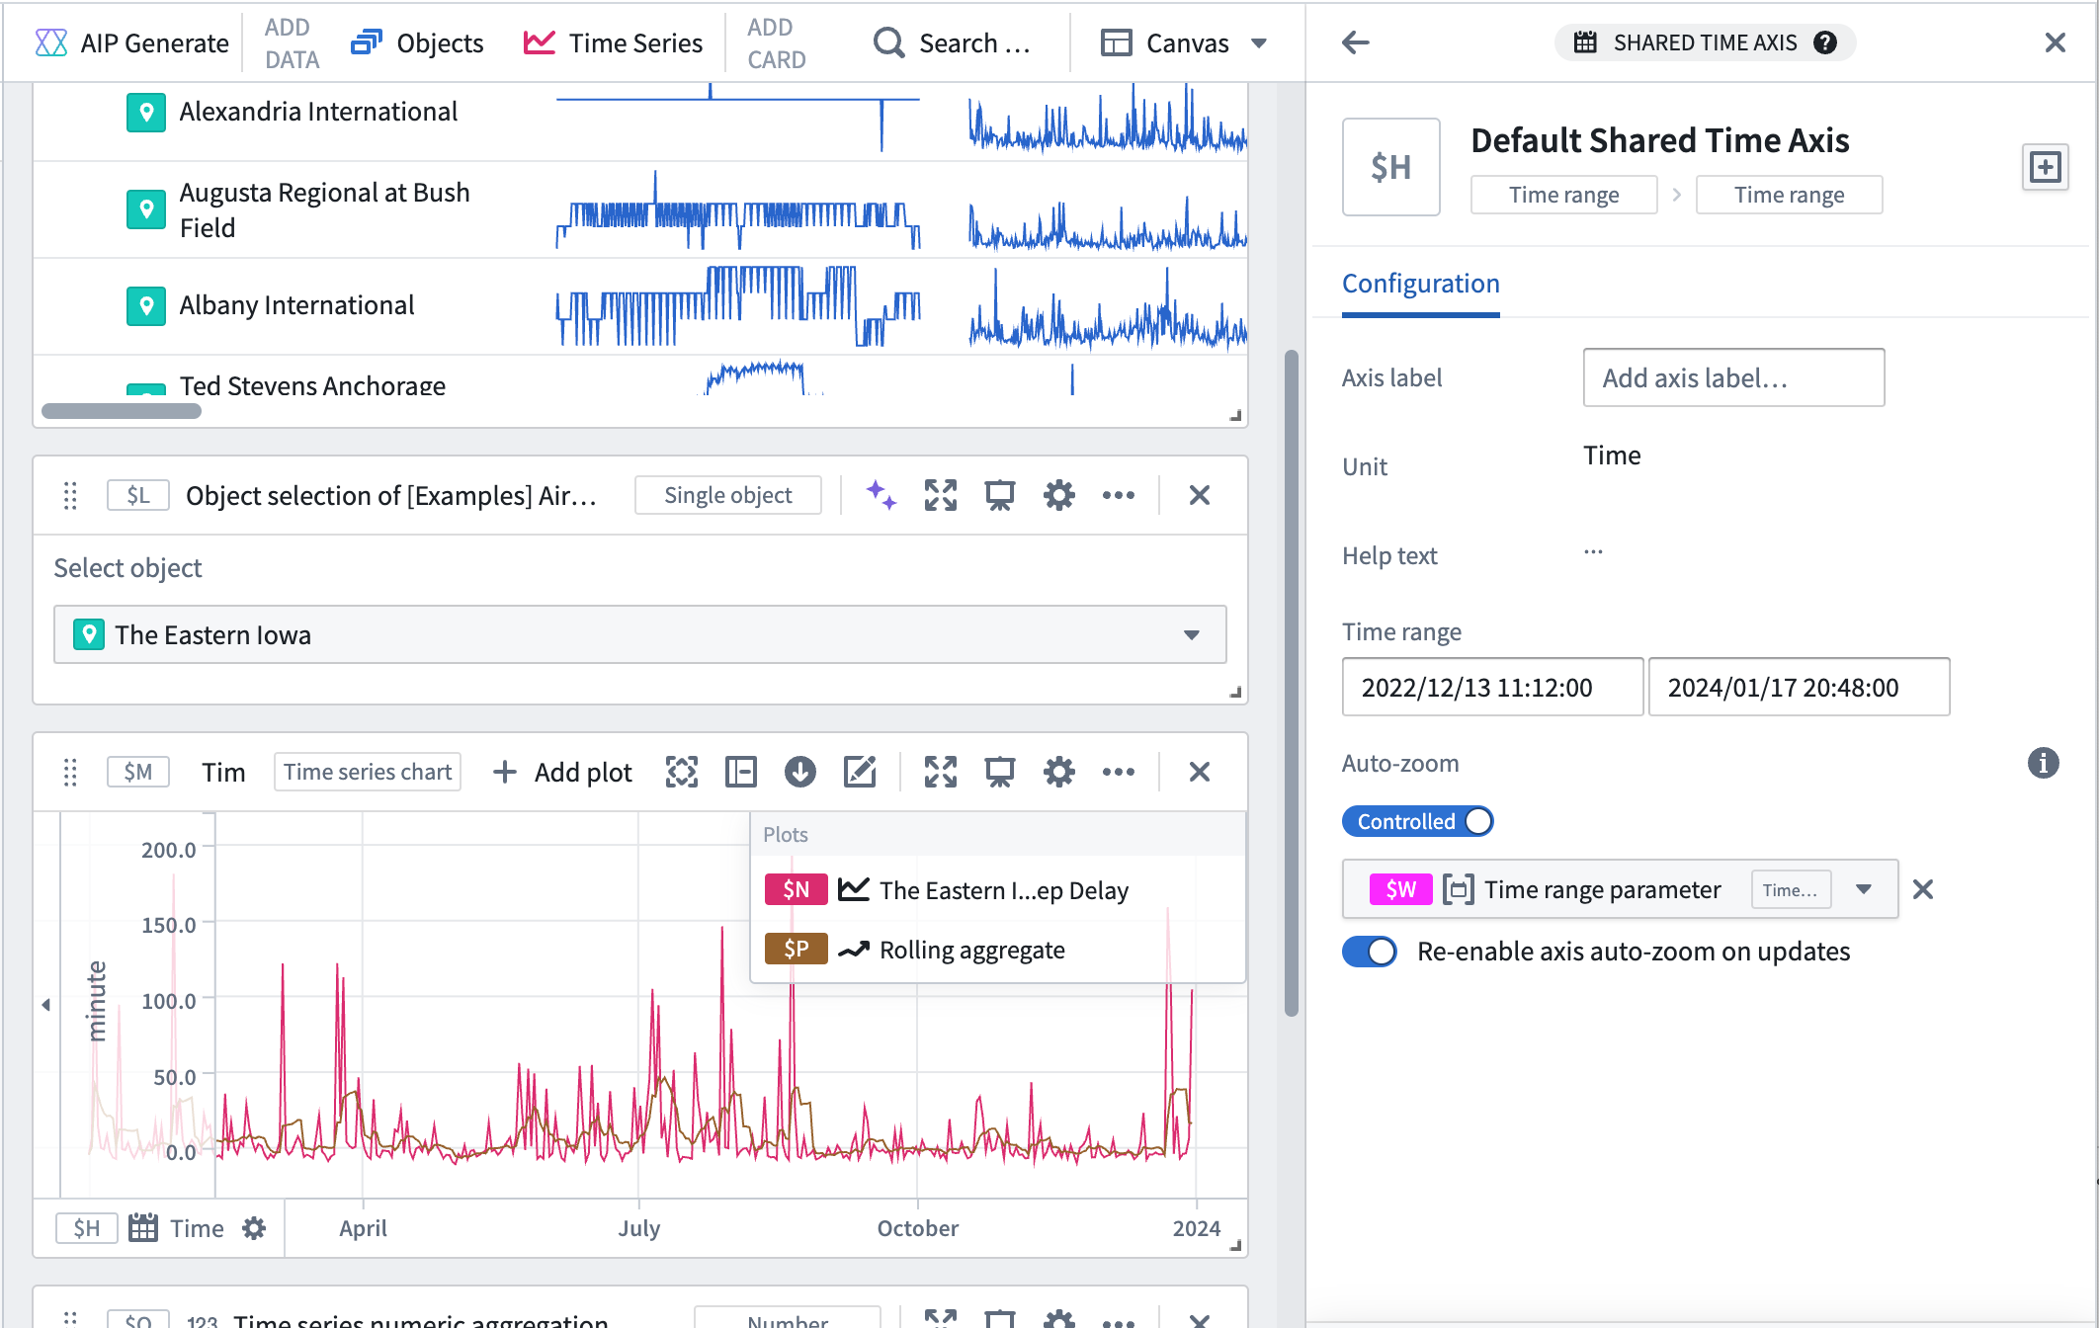Click the edit/pencil icon on Tim chart toolbar
The width and height of the screenshot is (2099, 1328).
pyautogui.click(x=860, y=771)
